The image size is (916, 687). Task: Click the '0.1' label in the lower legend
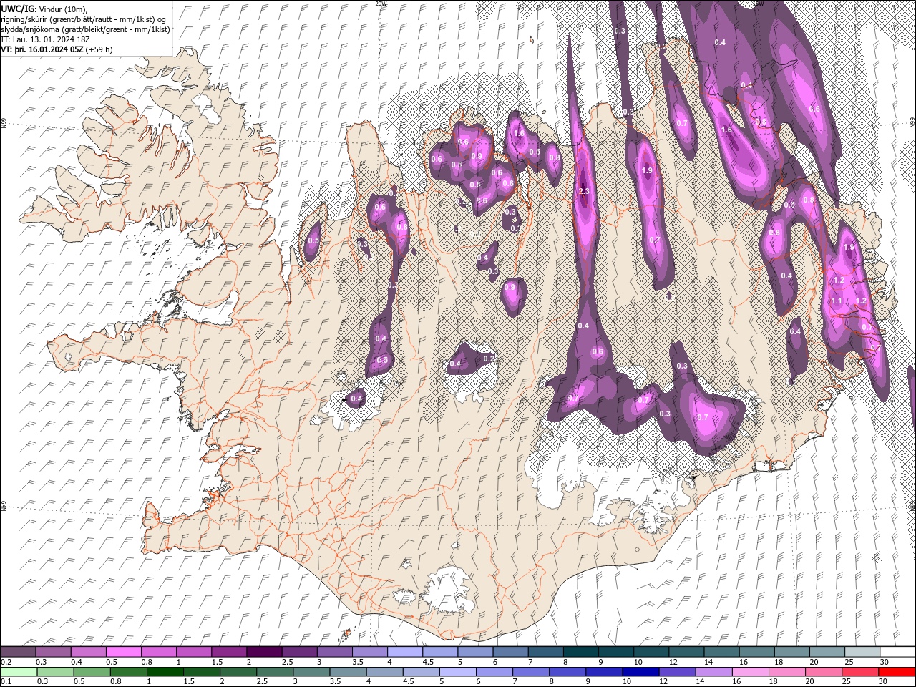coord(6,682)
